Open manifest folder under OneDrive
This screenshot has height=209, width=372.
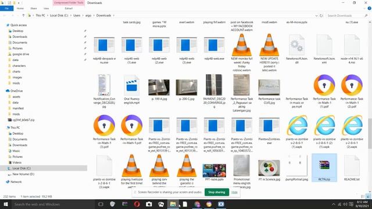pyautogui.click(x=18, y=109)
